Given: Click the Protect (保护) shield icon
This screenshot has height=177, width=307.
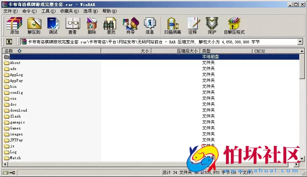Looking at the screenshot, I should (x=212, y=26).
